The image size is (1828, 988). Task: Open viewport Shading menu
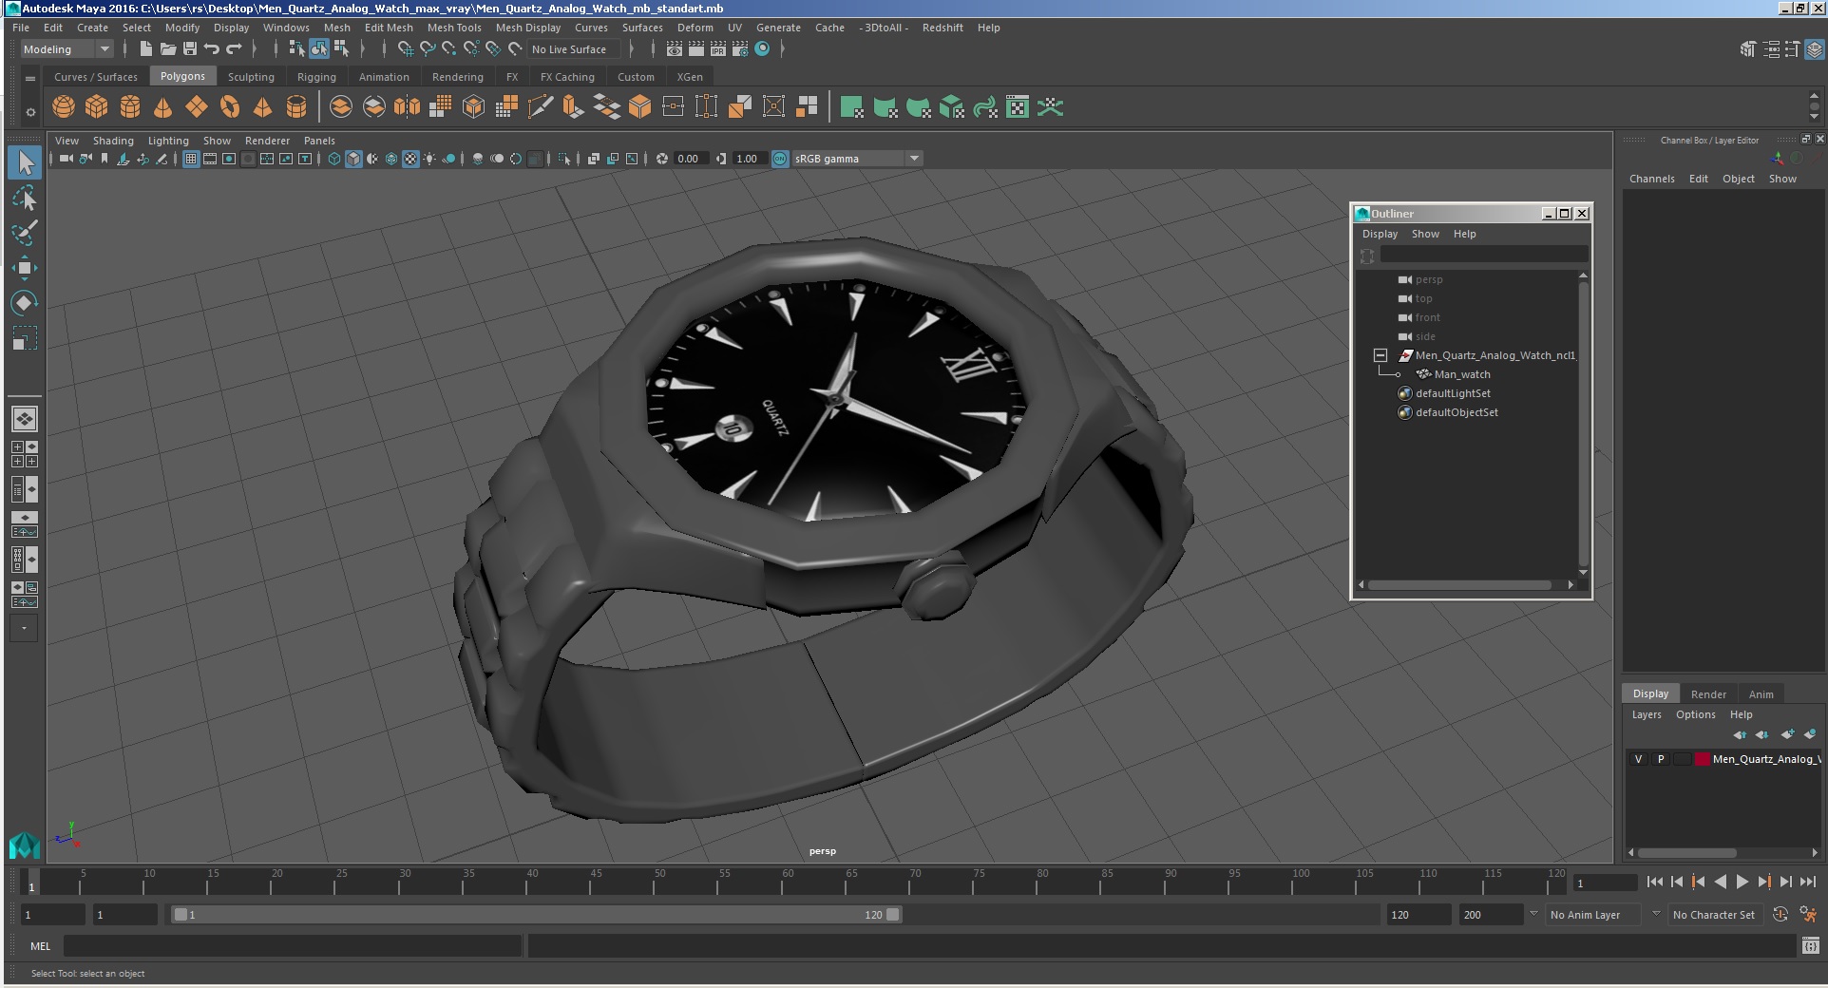113,141
